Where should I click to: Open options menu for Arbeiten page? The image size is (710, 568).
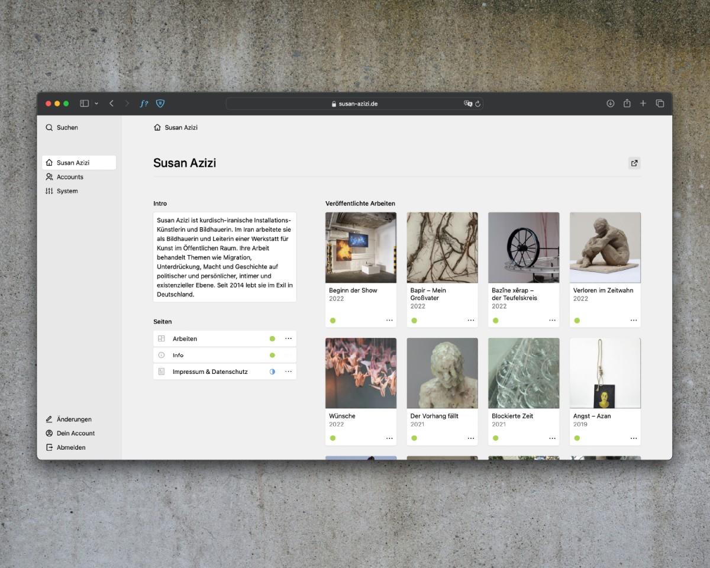(x=288, y=339)
